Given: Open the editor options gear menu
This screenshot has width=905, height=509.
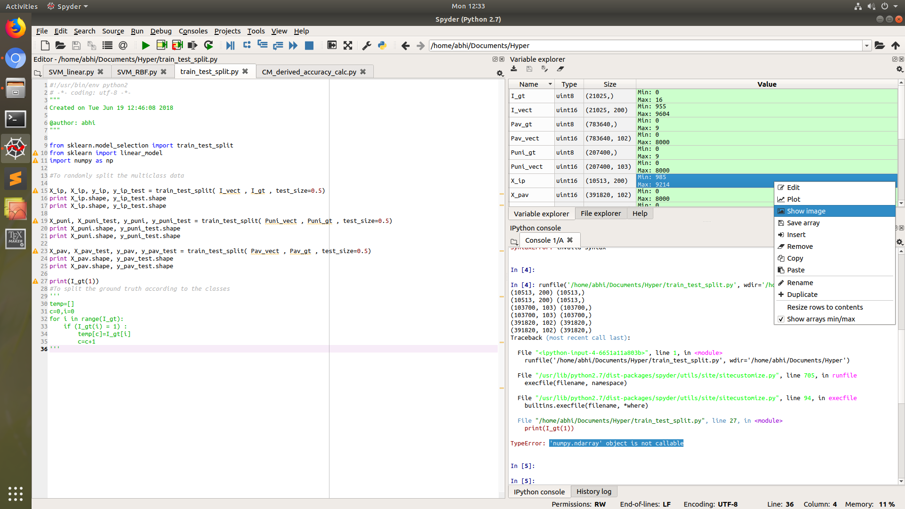Looking at the screenshot, I should tap(500, 73).
